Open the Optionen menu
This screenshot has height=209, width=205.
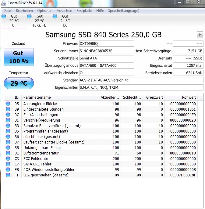pos(45,11)
